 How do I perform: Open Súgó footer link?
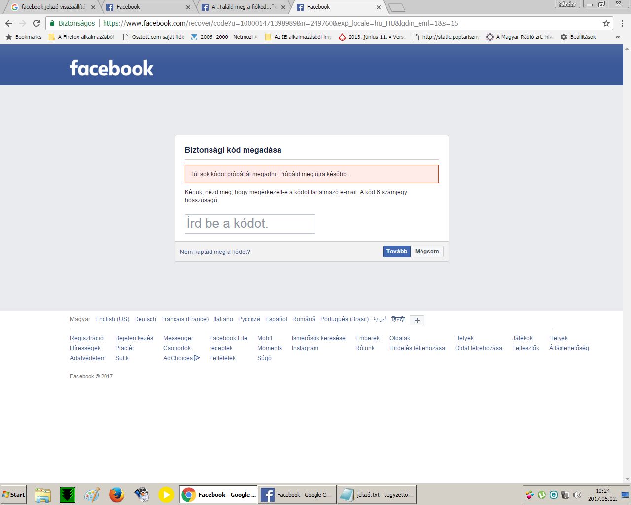pos(264,358)
